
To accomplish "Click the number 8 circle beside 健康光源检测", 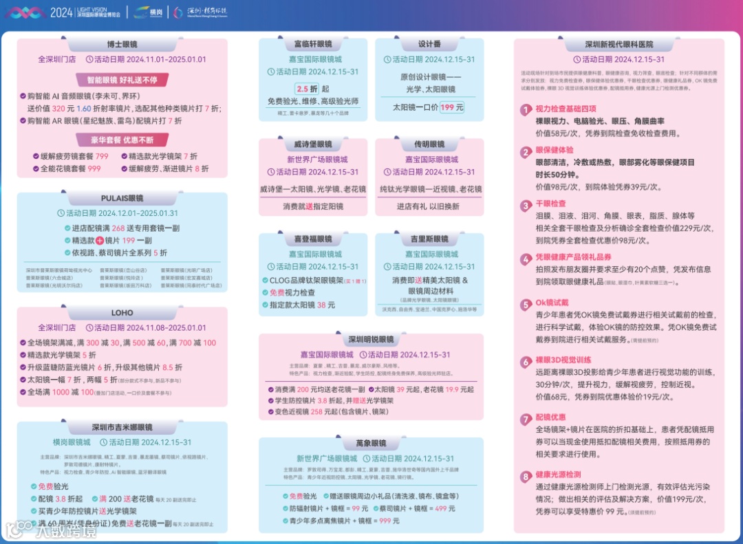I will point(526,476).
